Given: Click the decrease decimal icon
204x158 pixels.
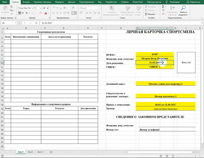Looking at the screenshot, I should pyautogui.click(x=99, y=13).
